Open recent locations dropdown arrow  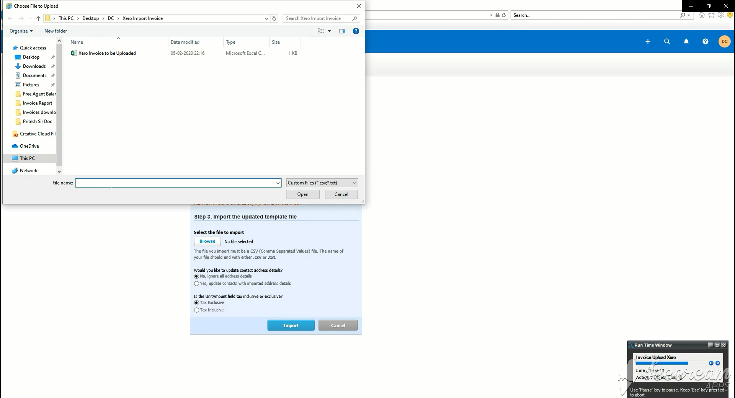(30, 18)
